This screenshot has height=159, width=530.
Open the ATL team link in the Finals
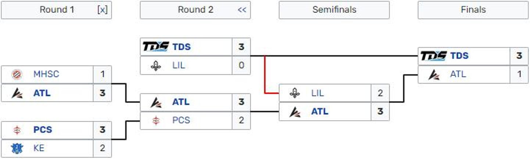(458, 74)
